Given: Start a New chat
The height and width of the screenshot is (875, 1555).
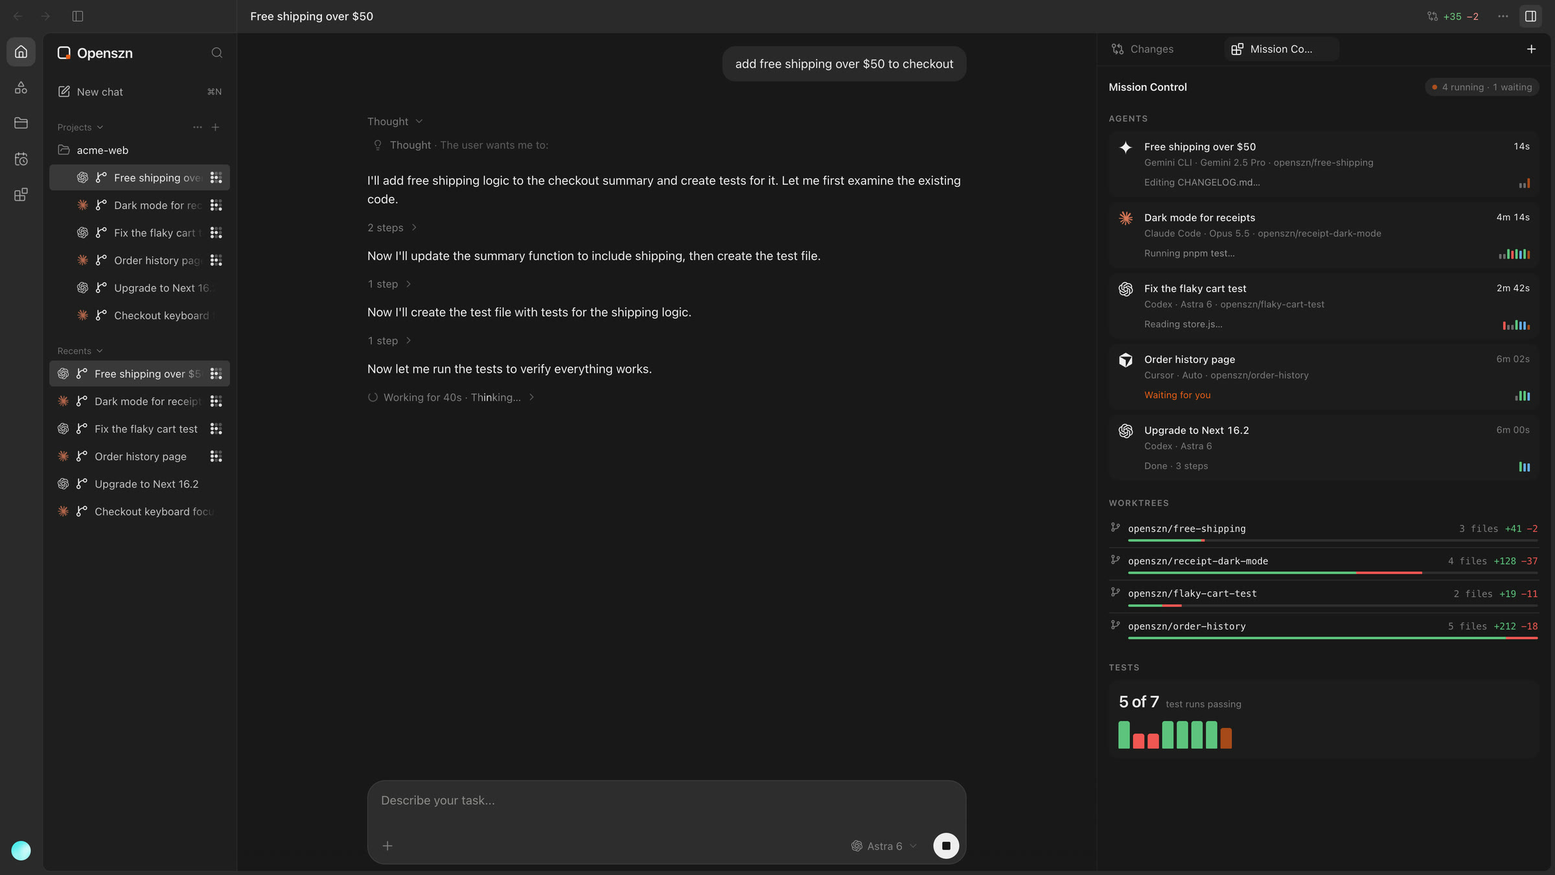Looking at the screenshot, I should pyautogui.click(x=139, y=92).
